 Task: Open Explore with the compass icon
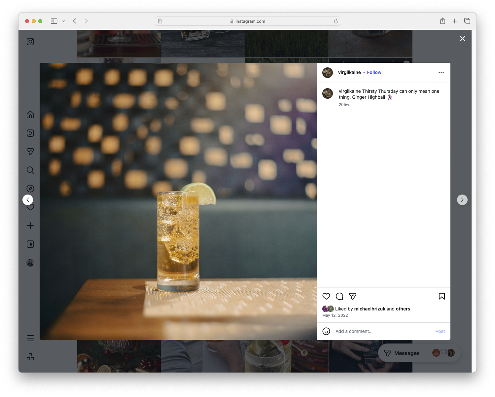point(30,188)
